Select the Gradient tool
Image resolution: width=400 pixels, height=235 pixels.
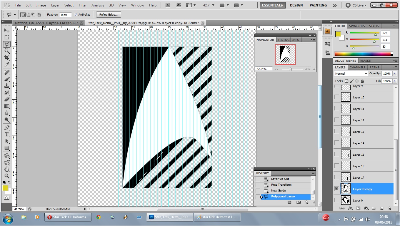7,106
